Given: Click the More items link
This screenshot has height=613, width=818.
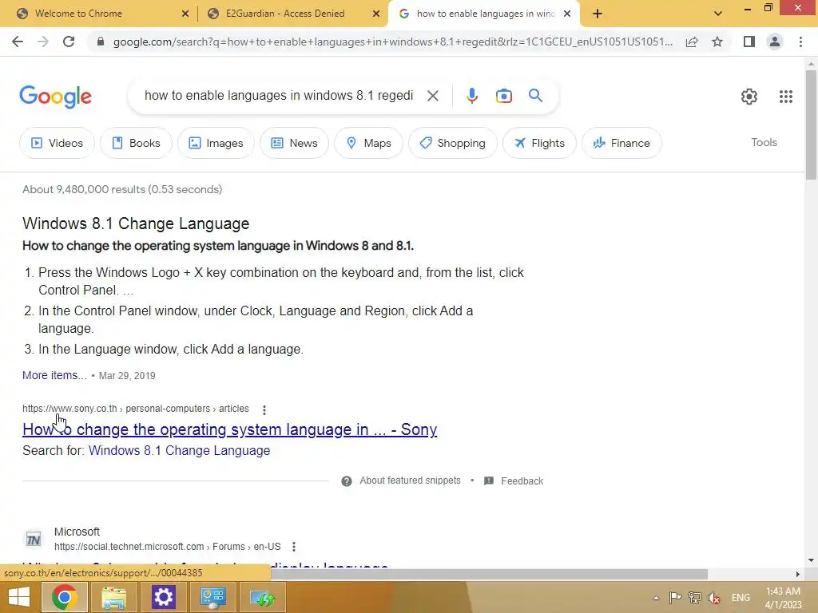Looking at the screenshot, I should point(54,375).
